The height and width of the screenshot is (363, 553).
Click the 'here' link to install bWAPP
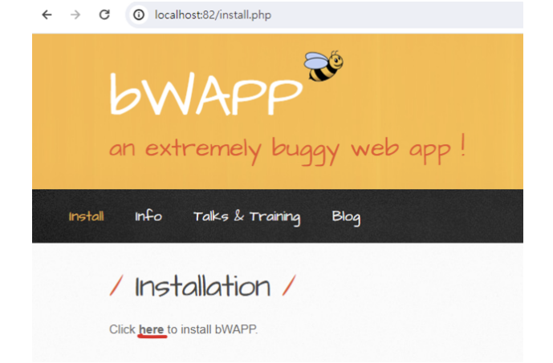(x=152, y=329)
